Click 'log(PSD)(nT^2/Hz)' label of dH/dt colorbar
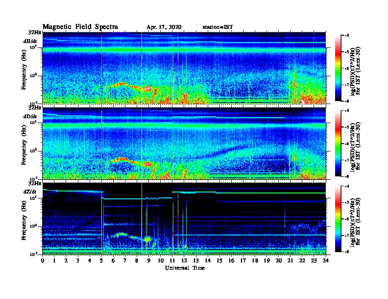The height and width of the screenshot is (299, 388). (x=352, y=71)
